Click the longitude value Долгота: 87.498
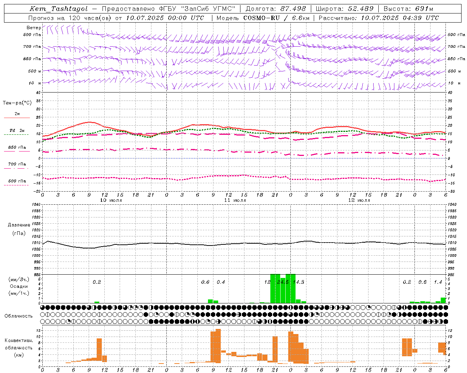Screen dimensions: 467x373 pos(275,9)
